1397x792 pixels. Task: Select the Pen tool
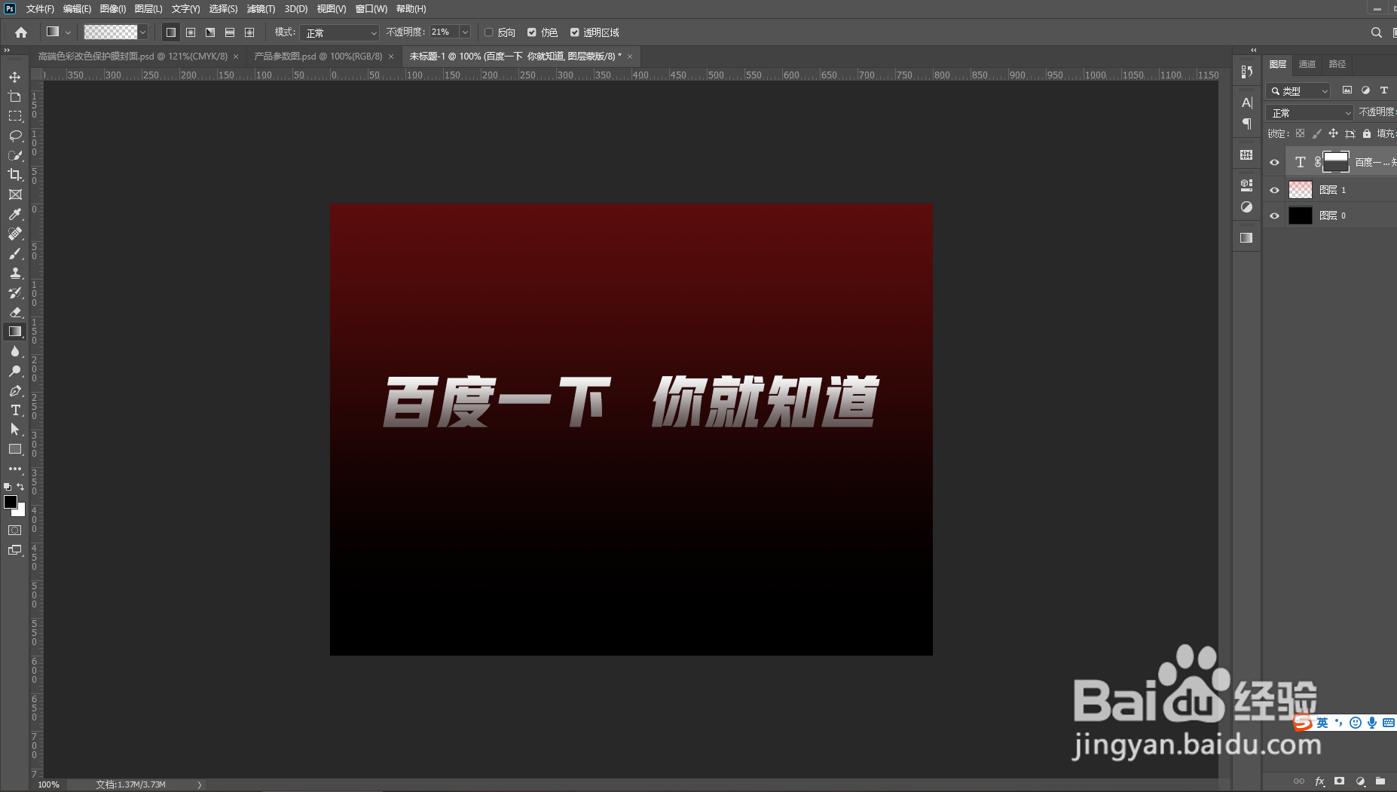coord(14,390)
